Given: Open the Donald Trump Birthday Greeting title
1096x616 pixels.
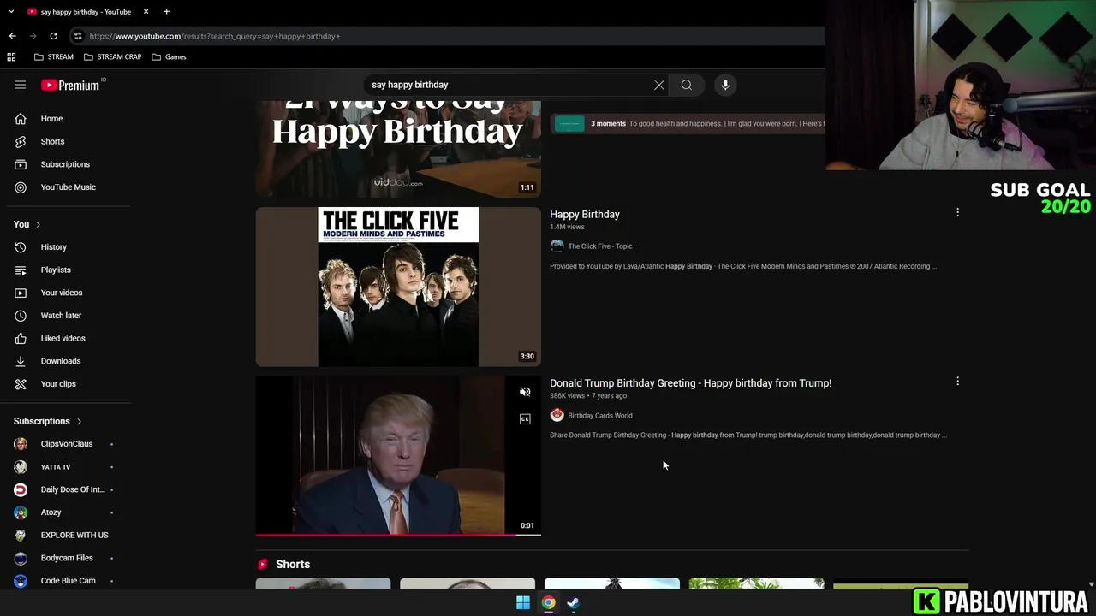Looking at the screenshot, I should (690, 383).
